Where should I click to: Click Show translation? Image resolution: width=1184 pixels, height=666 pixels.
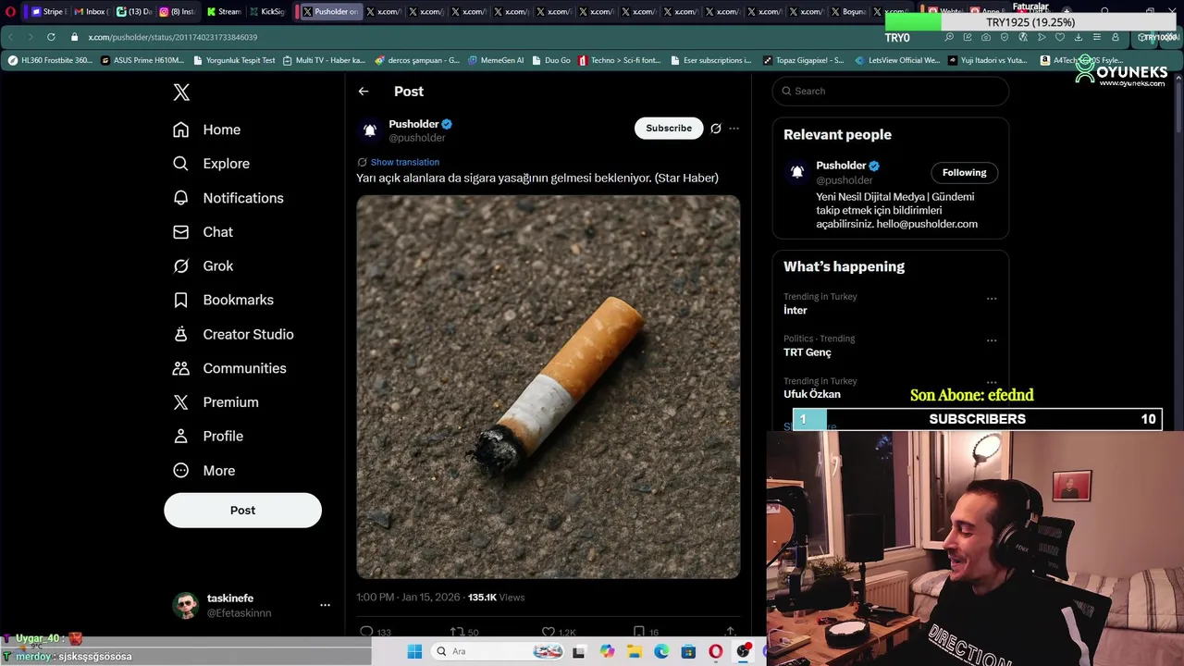[x=404, y=162]
